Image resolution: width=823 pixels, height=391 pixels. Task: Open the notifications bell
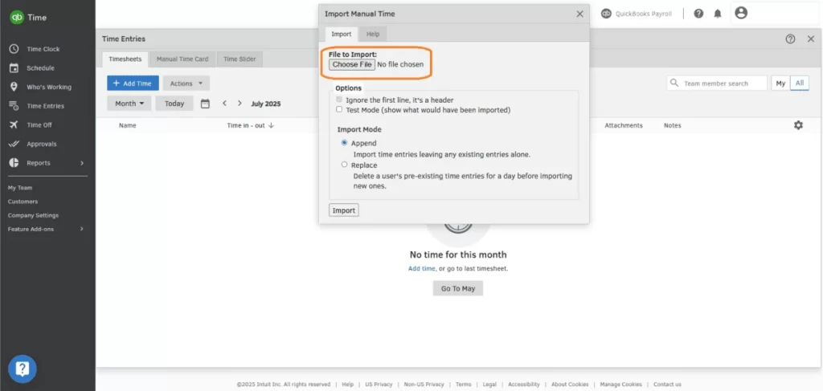(718, 14)
